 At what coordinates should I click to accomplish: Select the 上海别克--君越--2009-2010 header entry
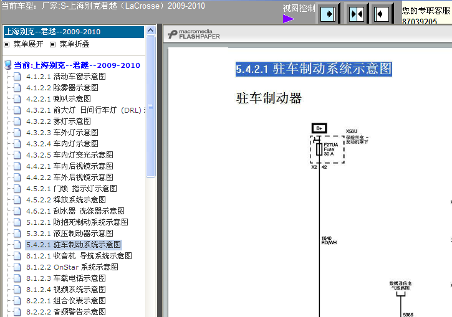pyautogui.click(x=74, y=32)
